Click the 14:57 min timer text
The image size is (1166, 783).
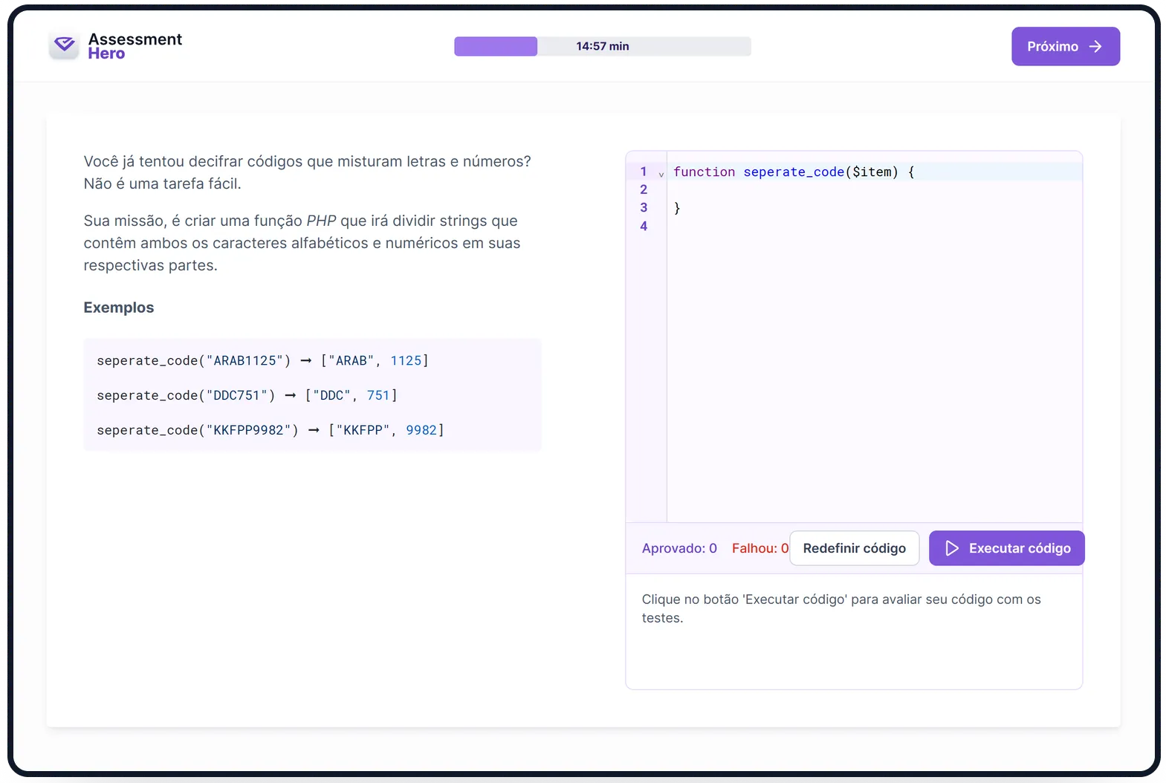[603, 46]
